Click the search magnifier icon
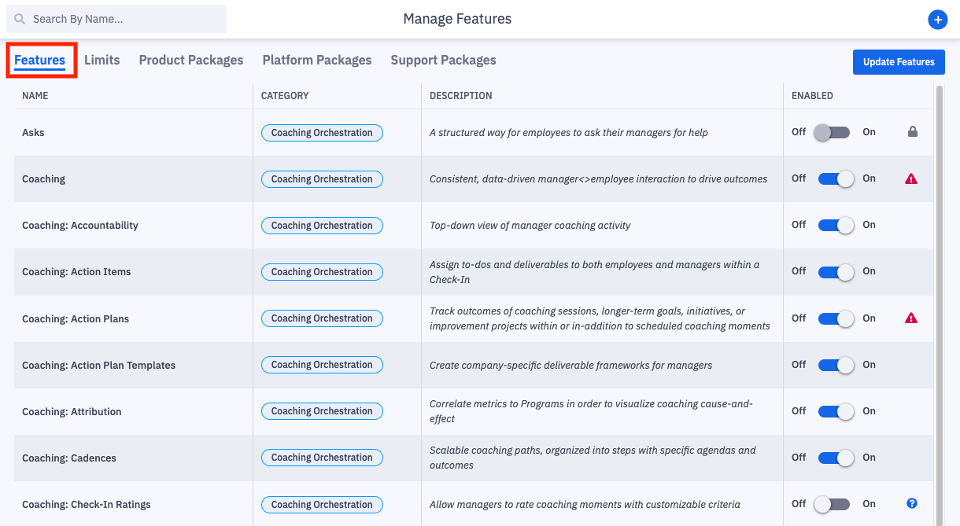The height and width of the screenshot is (526, 960). pos(19,19)
